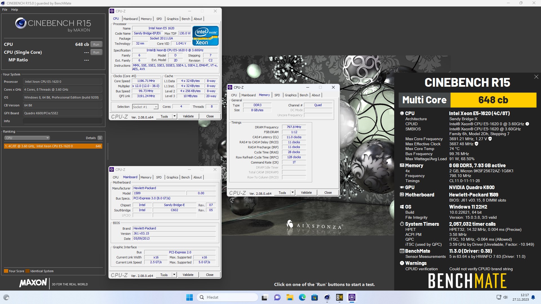Open Memory tab in bottom CPU-Z window
The image size is (541, 304).
coord(146,177)
